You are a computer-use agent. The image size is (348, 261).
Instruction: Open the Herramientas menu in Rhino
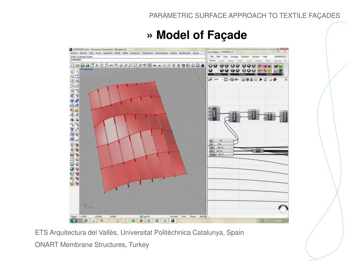(161, 53)
